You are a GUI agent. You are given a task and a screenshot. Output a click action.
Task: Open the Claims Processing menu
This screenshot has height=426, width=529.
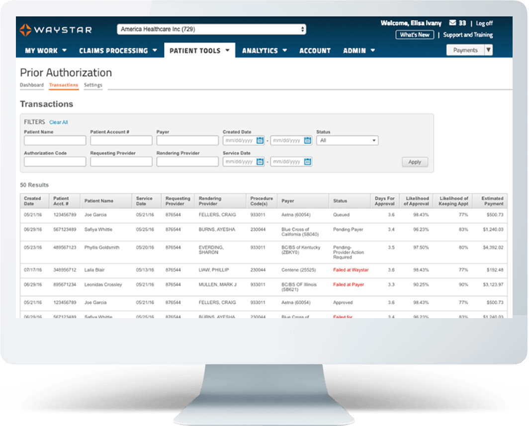pyautogui.click(x=118, y=51)
